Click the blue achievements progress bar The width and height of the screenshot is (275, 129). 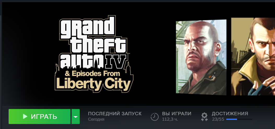(x=239, y=119)
